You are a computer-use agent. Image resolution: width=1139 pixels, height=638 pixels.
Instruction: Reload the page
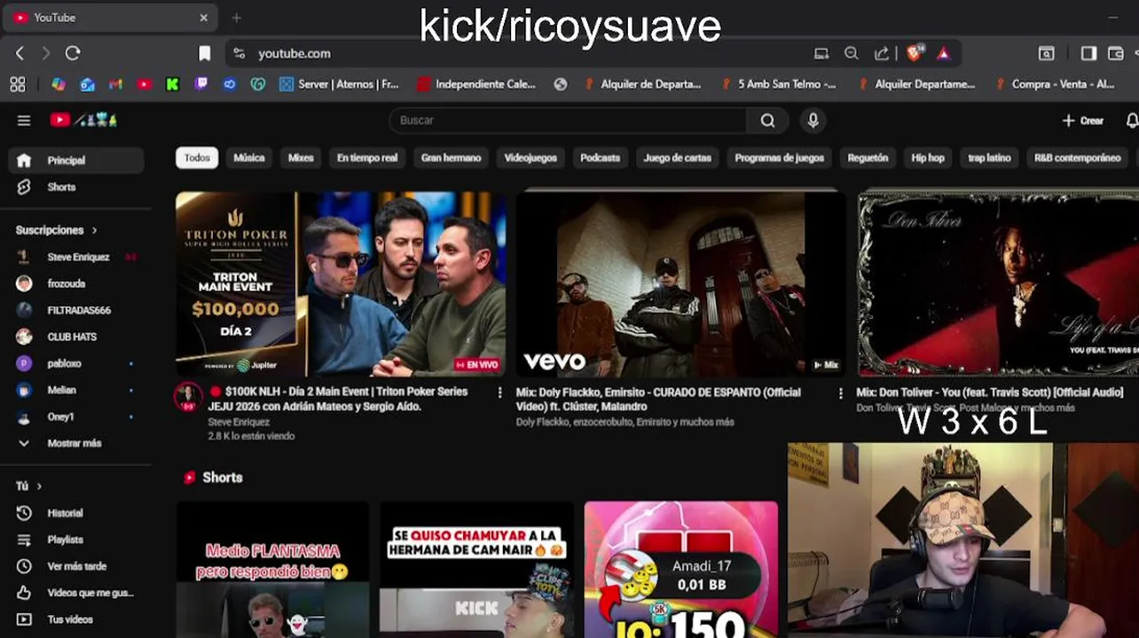tap(73, 53)
